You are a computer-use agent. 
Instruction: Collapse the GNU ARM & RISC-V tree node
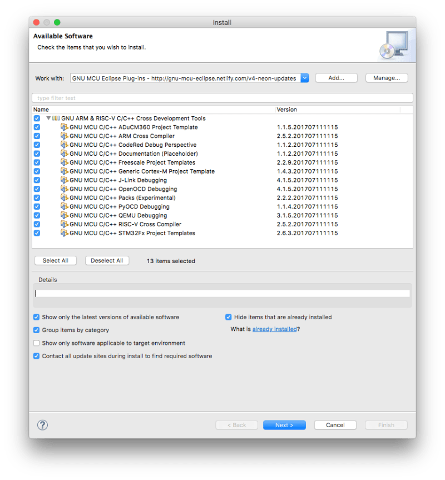(x=49, y=118)
